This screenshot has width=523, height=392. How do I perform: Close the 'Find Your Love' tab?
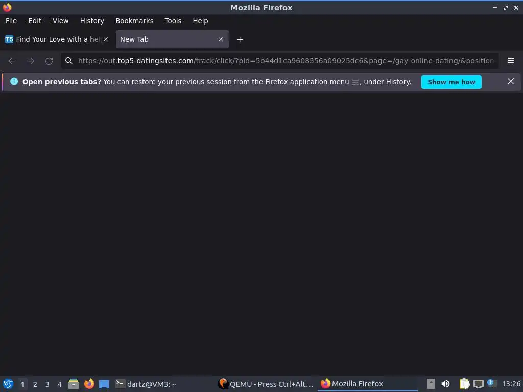[106, 39]
